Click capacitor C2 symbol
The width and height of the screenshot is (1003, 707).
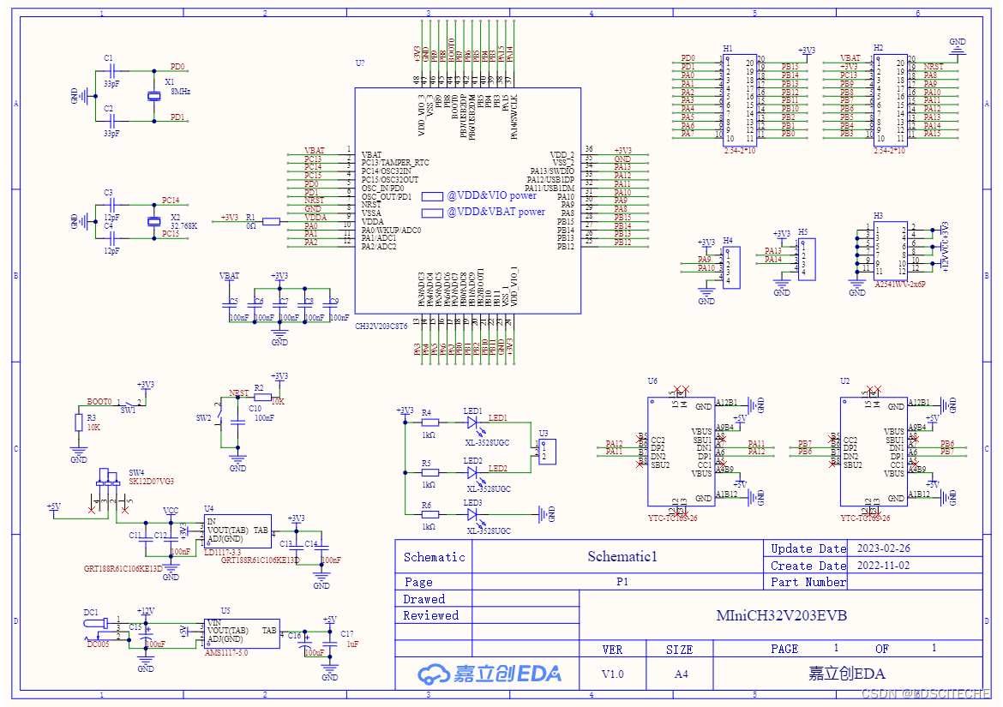(x=112, y=121)
